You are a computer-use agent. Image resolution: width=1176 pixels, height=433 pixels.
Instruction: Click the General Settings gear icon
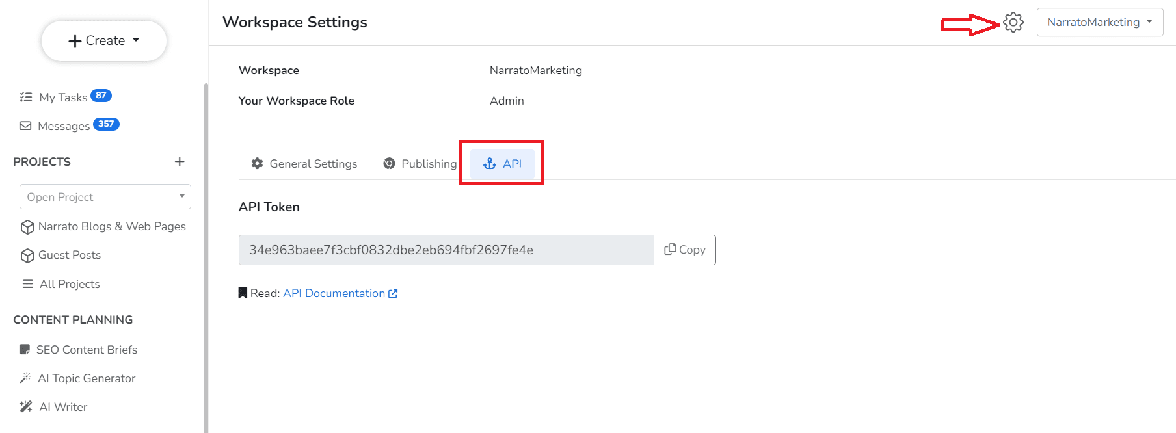pos(258,163)
